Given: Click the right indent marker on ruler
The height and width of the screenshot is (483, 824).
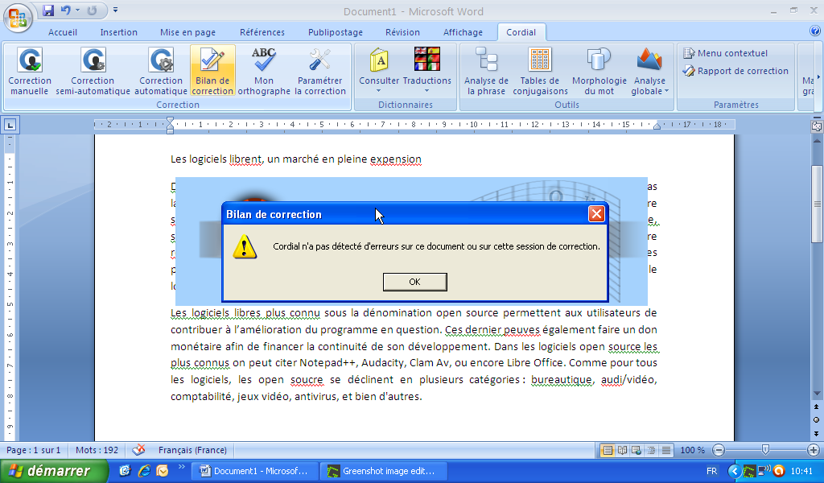Looking at the screenshot, I should [x=657, y=126].
